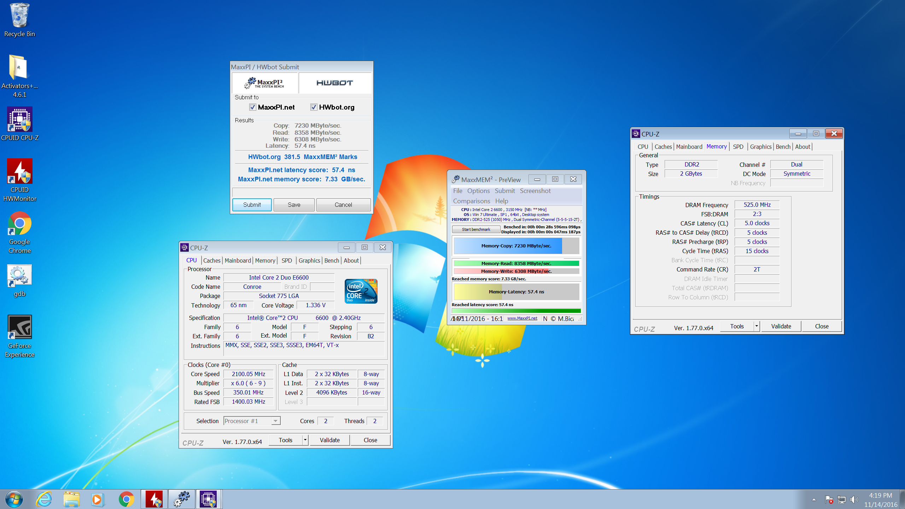Click the taskbar clock showing 4:19 PM

(x=881, y=499)
